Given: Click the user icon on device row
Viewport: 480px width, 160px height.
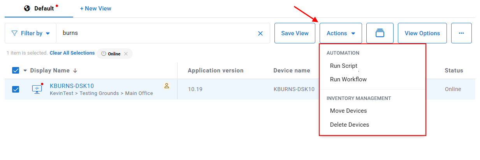Looking at the screenshot, I should pos(167,86).
